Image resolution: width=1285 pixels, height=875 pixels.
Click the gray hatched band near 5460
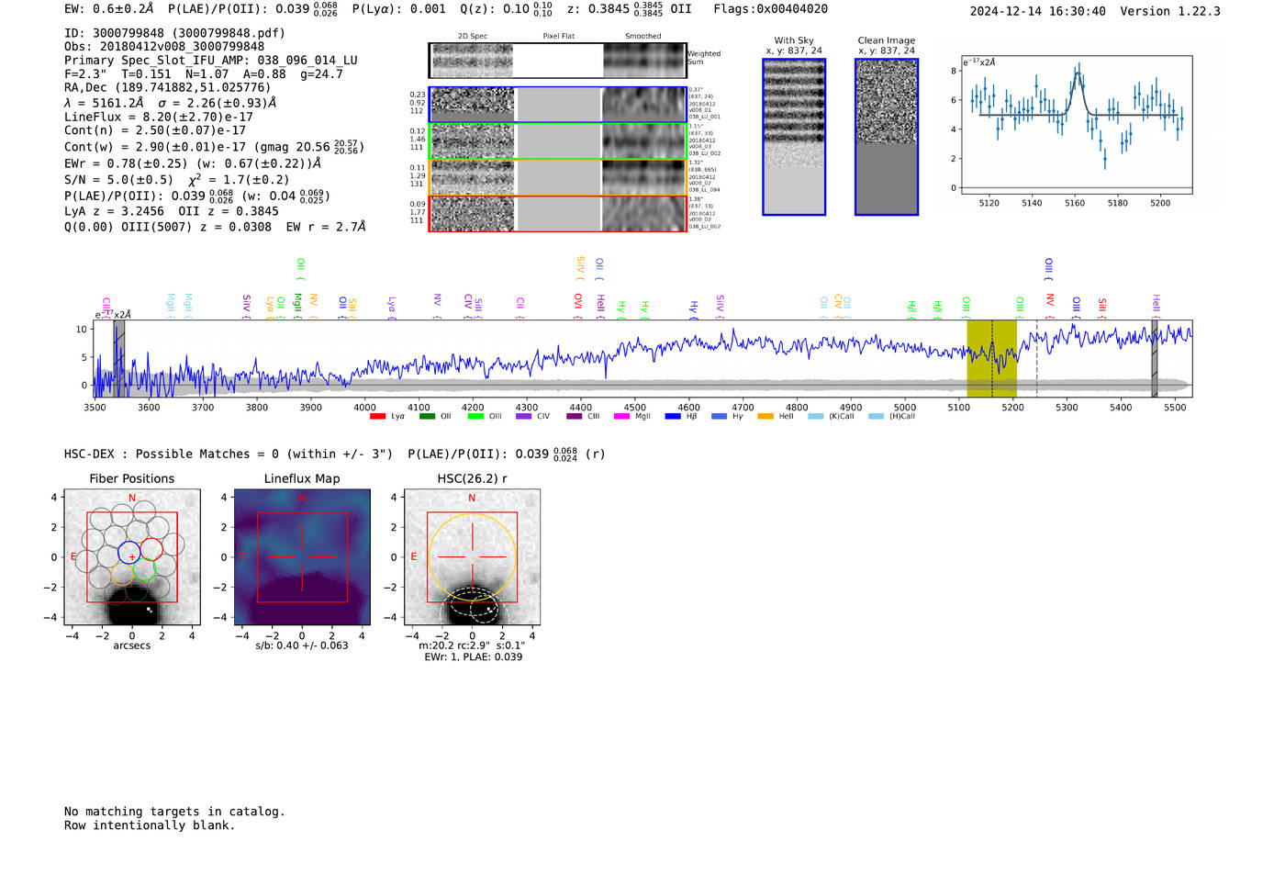(x=1155, y=359)
